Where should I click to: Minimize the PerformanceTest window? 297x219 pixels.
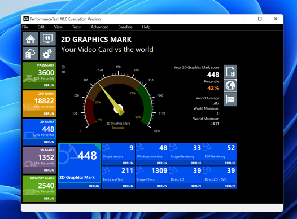click(x=244, y=19)
